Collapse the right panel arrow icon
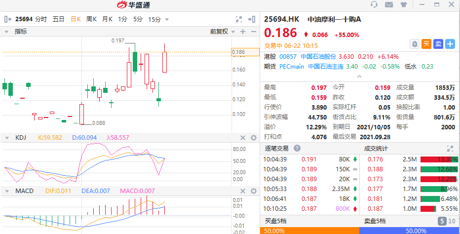 pos(252,19)
